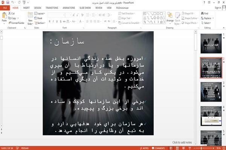Click the Clear Formatting icon

click(x=82, y=15)
